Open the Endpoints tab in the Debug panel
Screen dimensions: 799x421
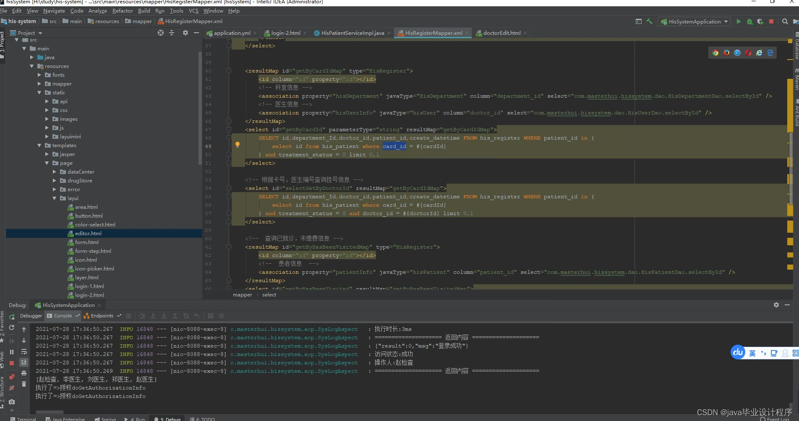(x=102, y=316)
